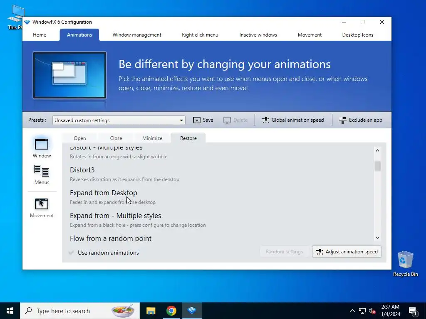The height and width of the screenshot is (319, 426).
Task: Switch to the Minimize animation sub-tab
Action: pyautogui.click(x=152, y=138)
